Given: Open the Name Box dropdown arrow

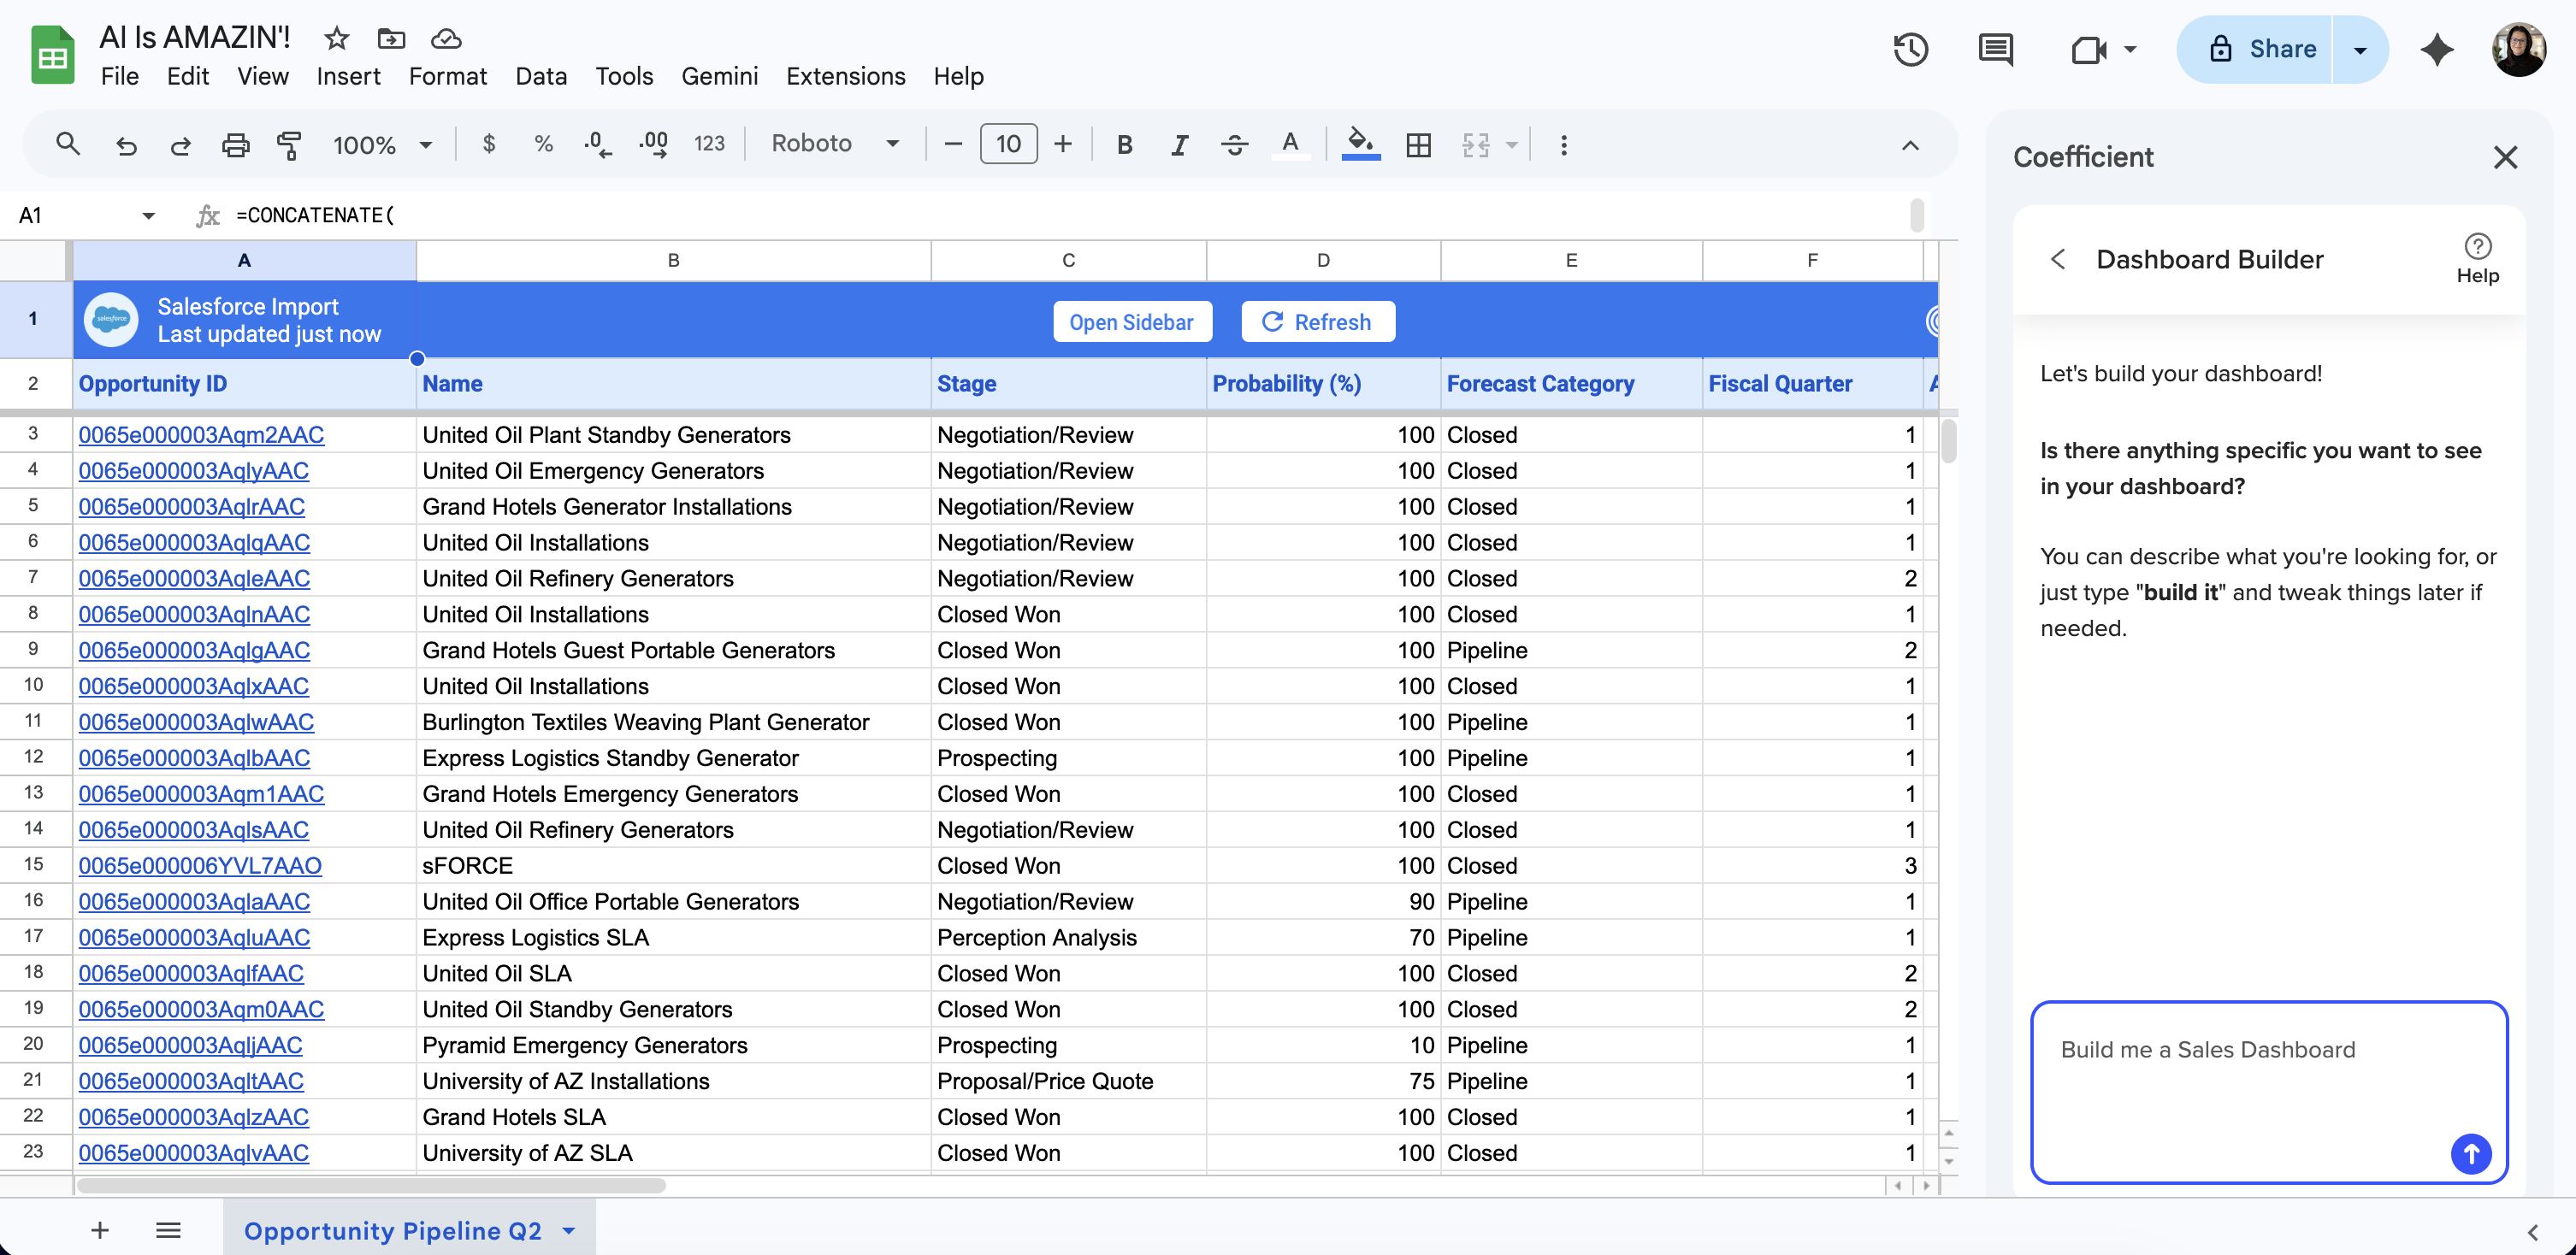Looking at the screenshot, I should (148, 215).
